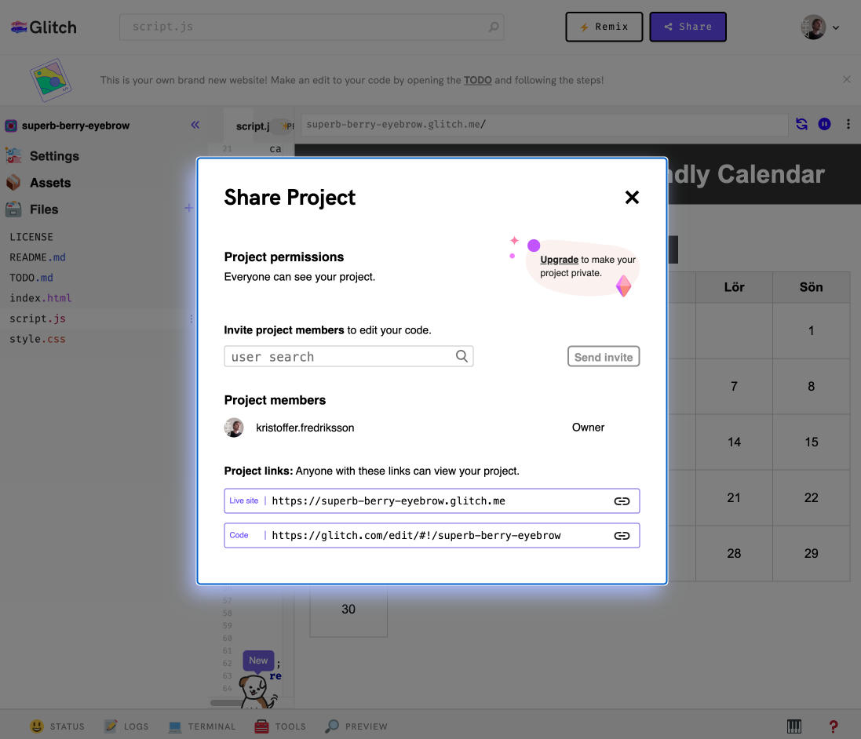The width and height of the screenshot is (861, 739).
Task: Click the banner illustration thumbnail
Action: point(50,80)
